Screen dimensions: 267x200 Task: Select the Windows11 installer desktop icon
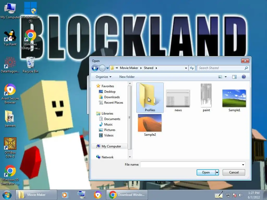[30, 12]
